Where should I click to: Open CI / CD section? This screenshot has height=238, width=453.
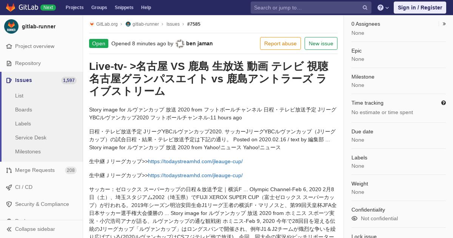(x=24, y=187)
